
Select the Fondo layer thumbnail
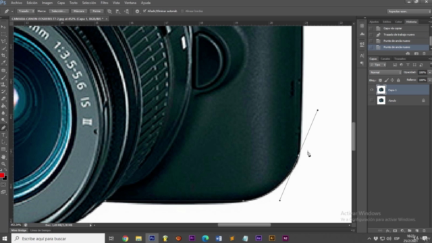pos(381,101)
